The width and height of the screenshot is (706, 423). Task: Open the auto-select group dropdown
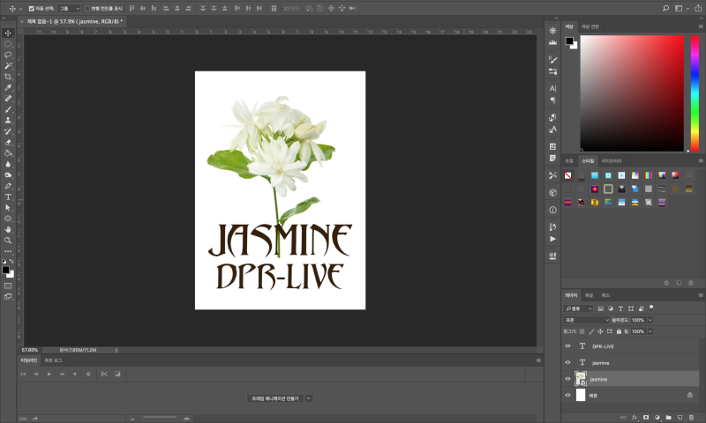[x=69, y=8]
